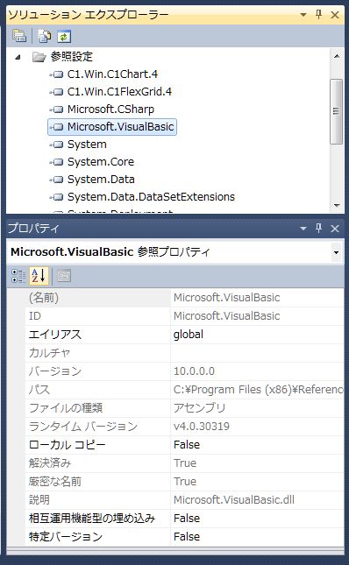Screen dimensions: 349x565
Task: Click the Solution Explorer vertical scrollbar thumb
Action: tap(337, 112)
